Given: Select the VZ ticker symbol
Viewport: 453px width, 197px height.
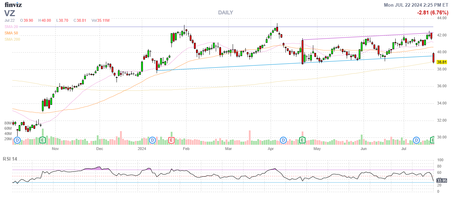Looking at the screenshot, I should pyautogui.click(x=10, y=13).
